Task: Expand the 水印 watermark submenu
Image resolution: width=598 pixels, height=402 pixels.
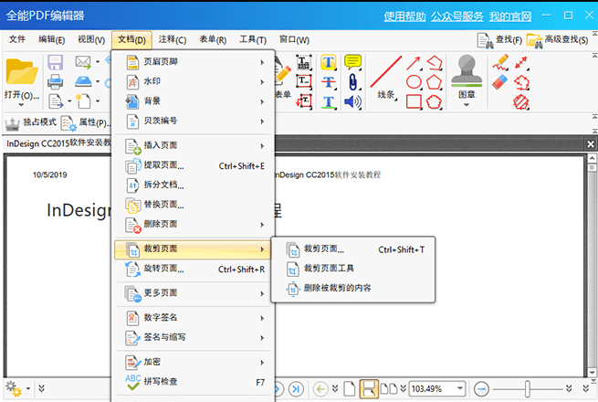Action: 194,81
